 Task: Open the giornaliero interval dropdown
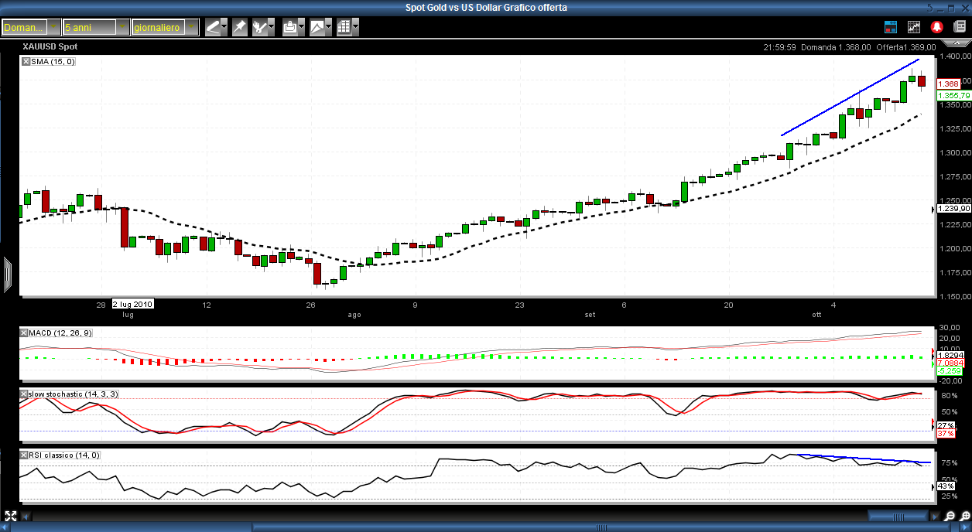pos(192,27)
